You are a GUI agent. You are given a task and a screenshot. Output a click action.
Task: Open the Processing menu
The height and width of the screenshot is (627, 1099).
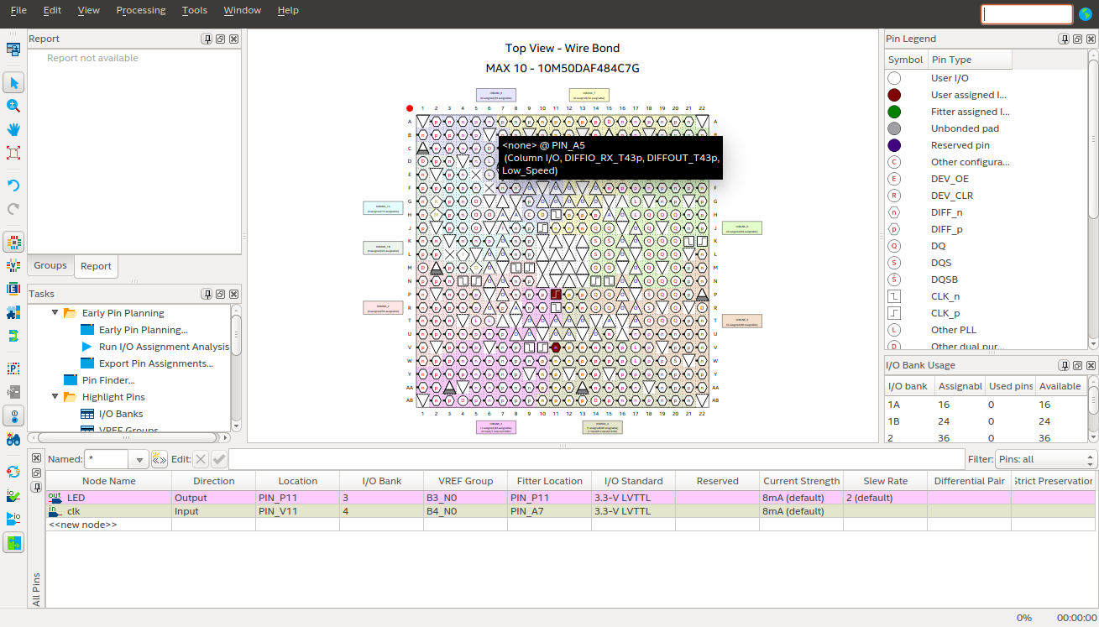tap(140, 10)
